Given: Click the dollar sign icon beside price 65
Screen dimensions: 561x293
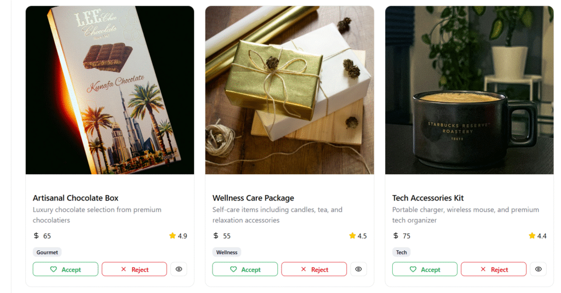Looking at the screenshot, I should (36, 236).
